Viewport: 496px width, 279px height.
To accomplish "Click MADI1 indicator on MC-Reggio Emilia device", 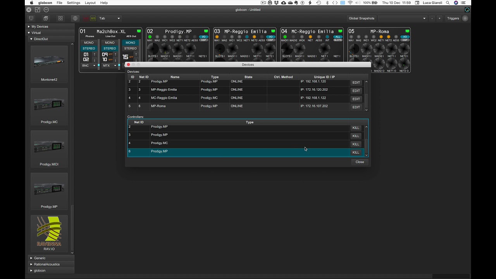I will [x=285, y=37].
